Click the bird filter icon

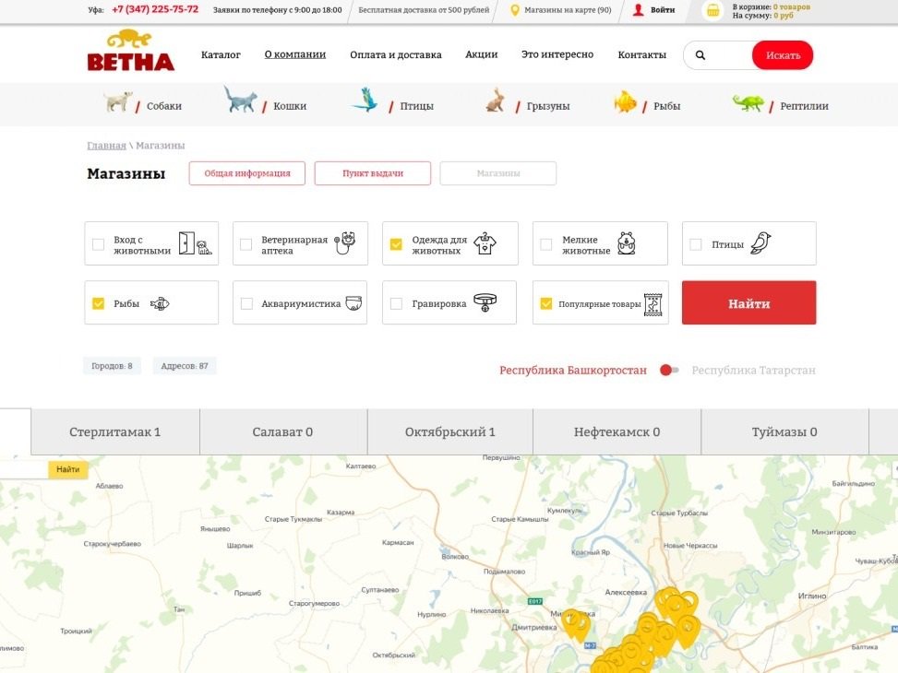[760, 243]
